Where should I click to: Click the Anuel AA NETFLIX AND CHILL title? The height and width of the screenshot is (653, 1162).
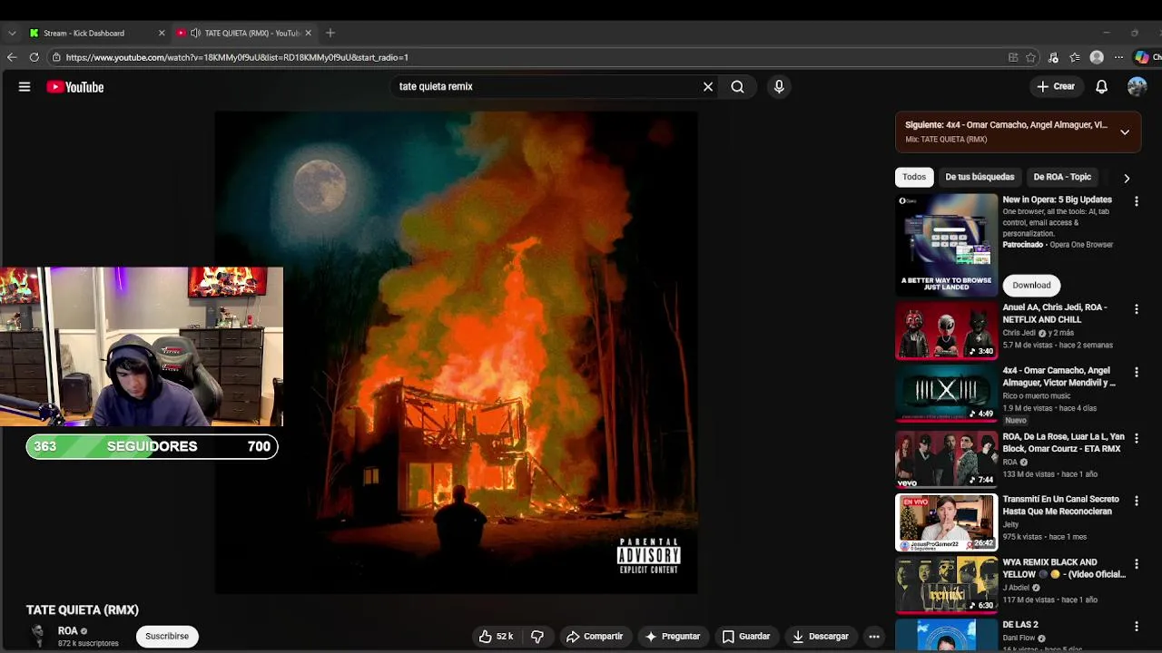1055,314
